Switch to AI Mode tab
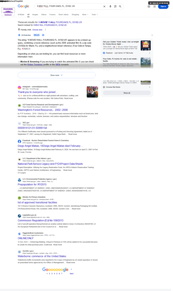Viewport: 173px width, 291px height. (21, 15)
